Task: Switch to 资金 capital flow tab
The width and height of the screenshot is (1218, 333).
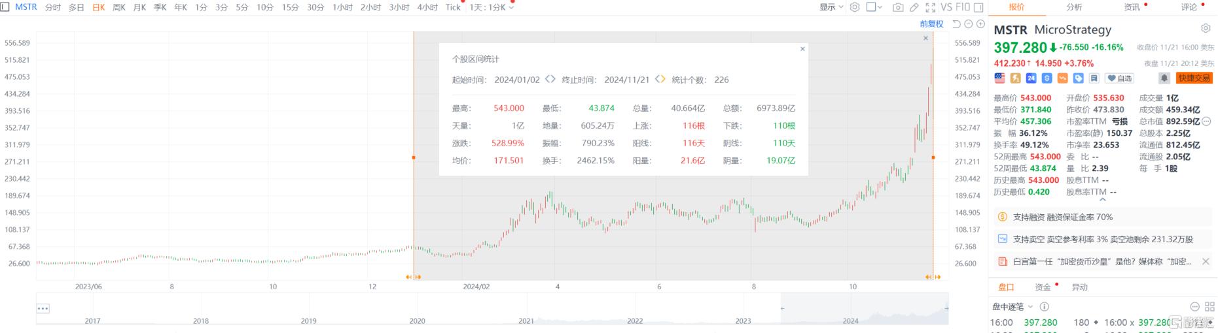Action: tap(1043, 287)
